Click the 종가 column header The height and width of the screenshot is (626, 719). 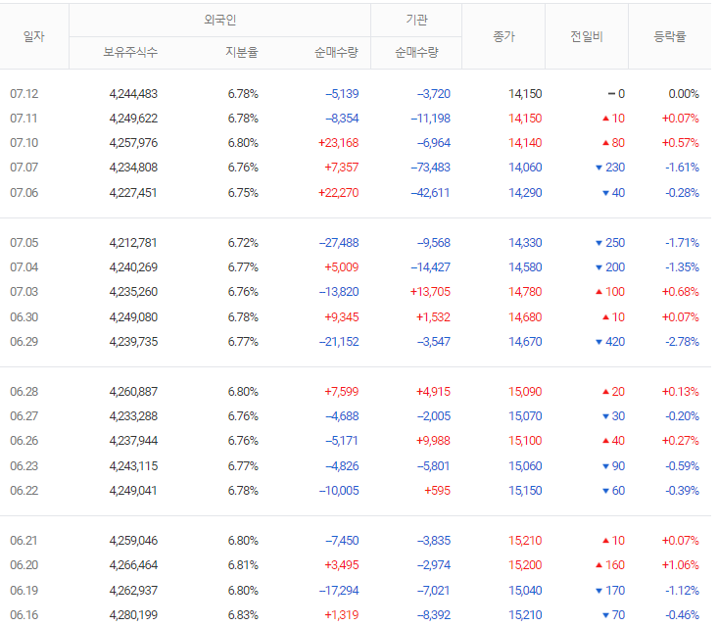(503, 36)
